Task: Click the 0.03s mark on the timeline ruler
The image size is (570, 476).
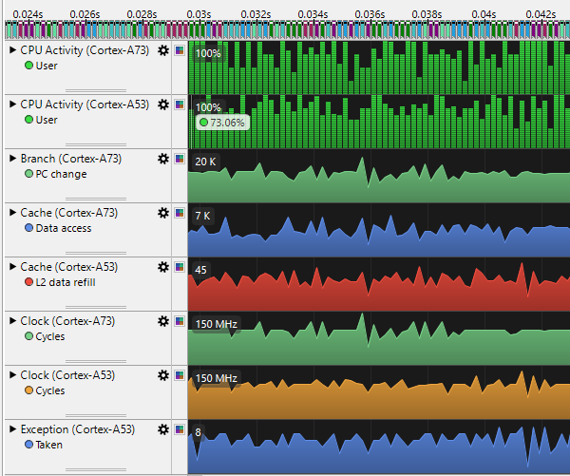Action: (x=199, y=14)
